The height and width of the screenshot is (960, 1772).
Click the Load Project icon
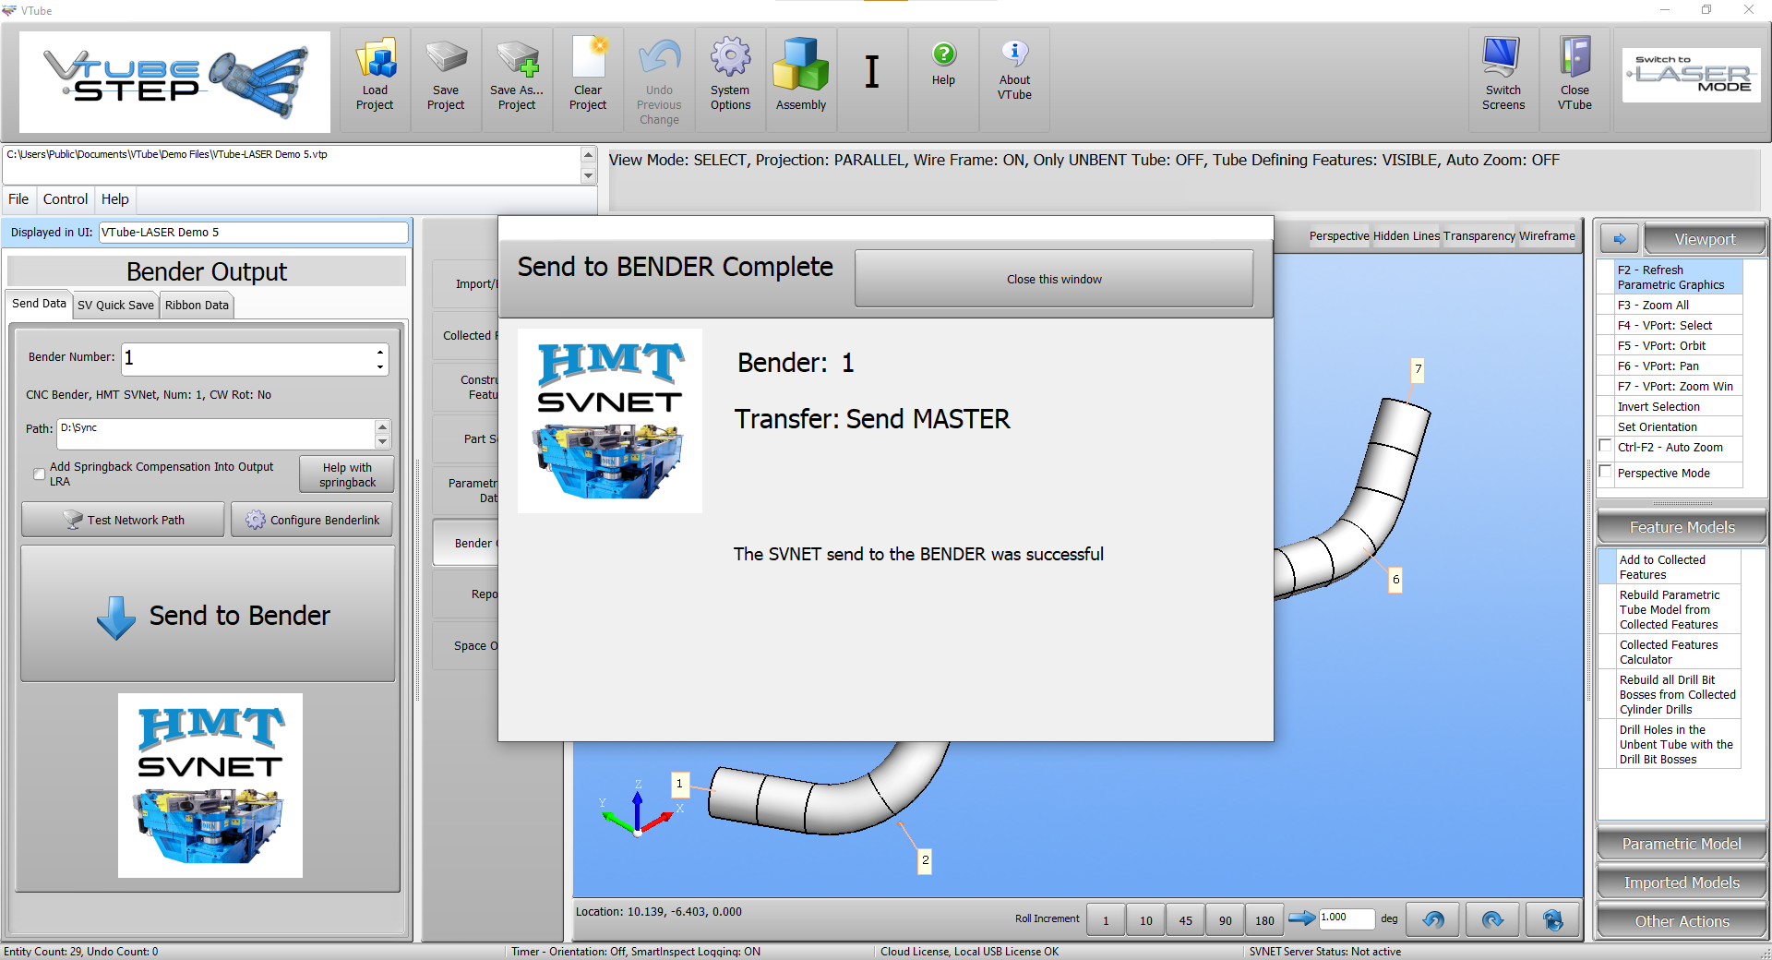(x=376, y=59)
